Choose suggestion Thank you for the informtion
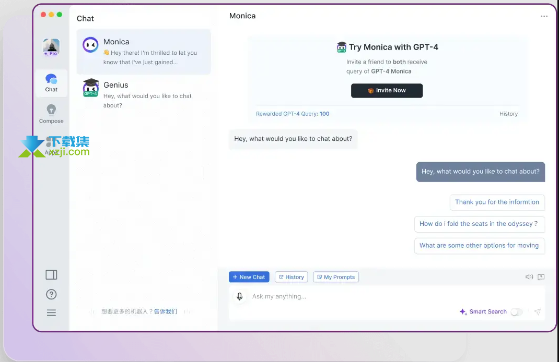Image resolution: width=559 pixels, height=362 pixels. pyautogui.click(x=497, y=202)
